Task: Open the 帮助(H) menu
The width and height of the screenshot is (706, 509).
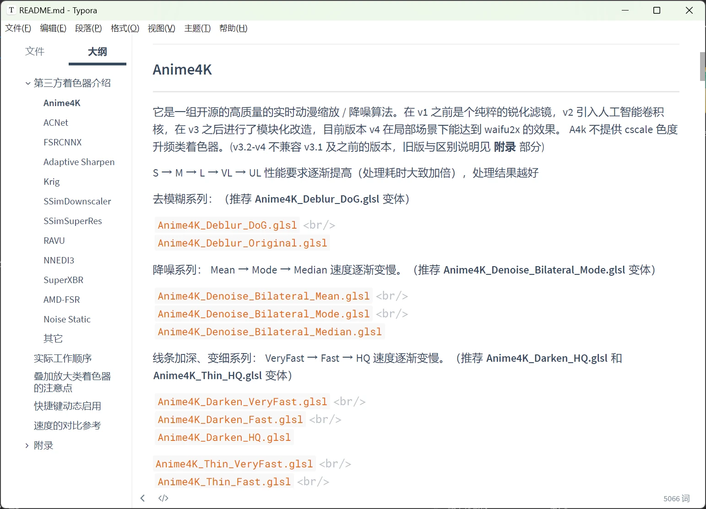Action: click(x=234, y=28)
